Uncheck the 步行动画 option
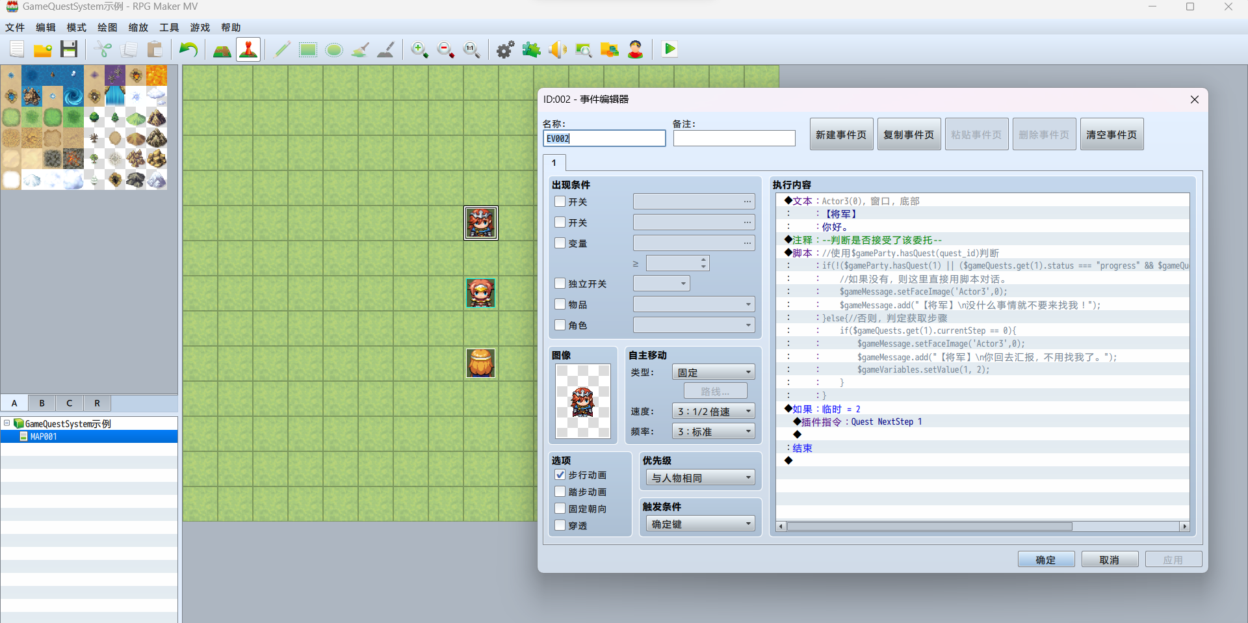This screenshot has width=1248, height=623. click(560, 475)
